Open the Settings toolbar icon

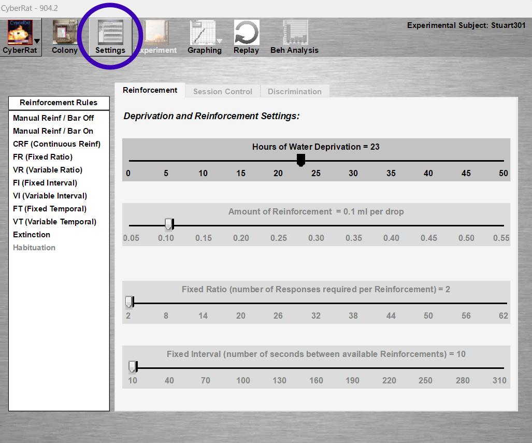[x=110, y=37]
